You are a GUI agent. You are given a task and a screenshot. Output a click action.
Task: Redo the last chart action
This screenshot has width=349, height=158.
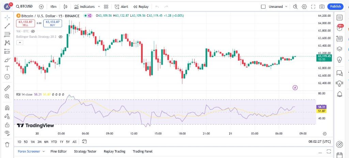point(166,7)
